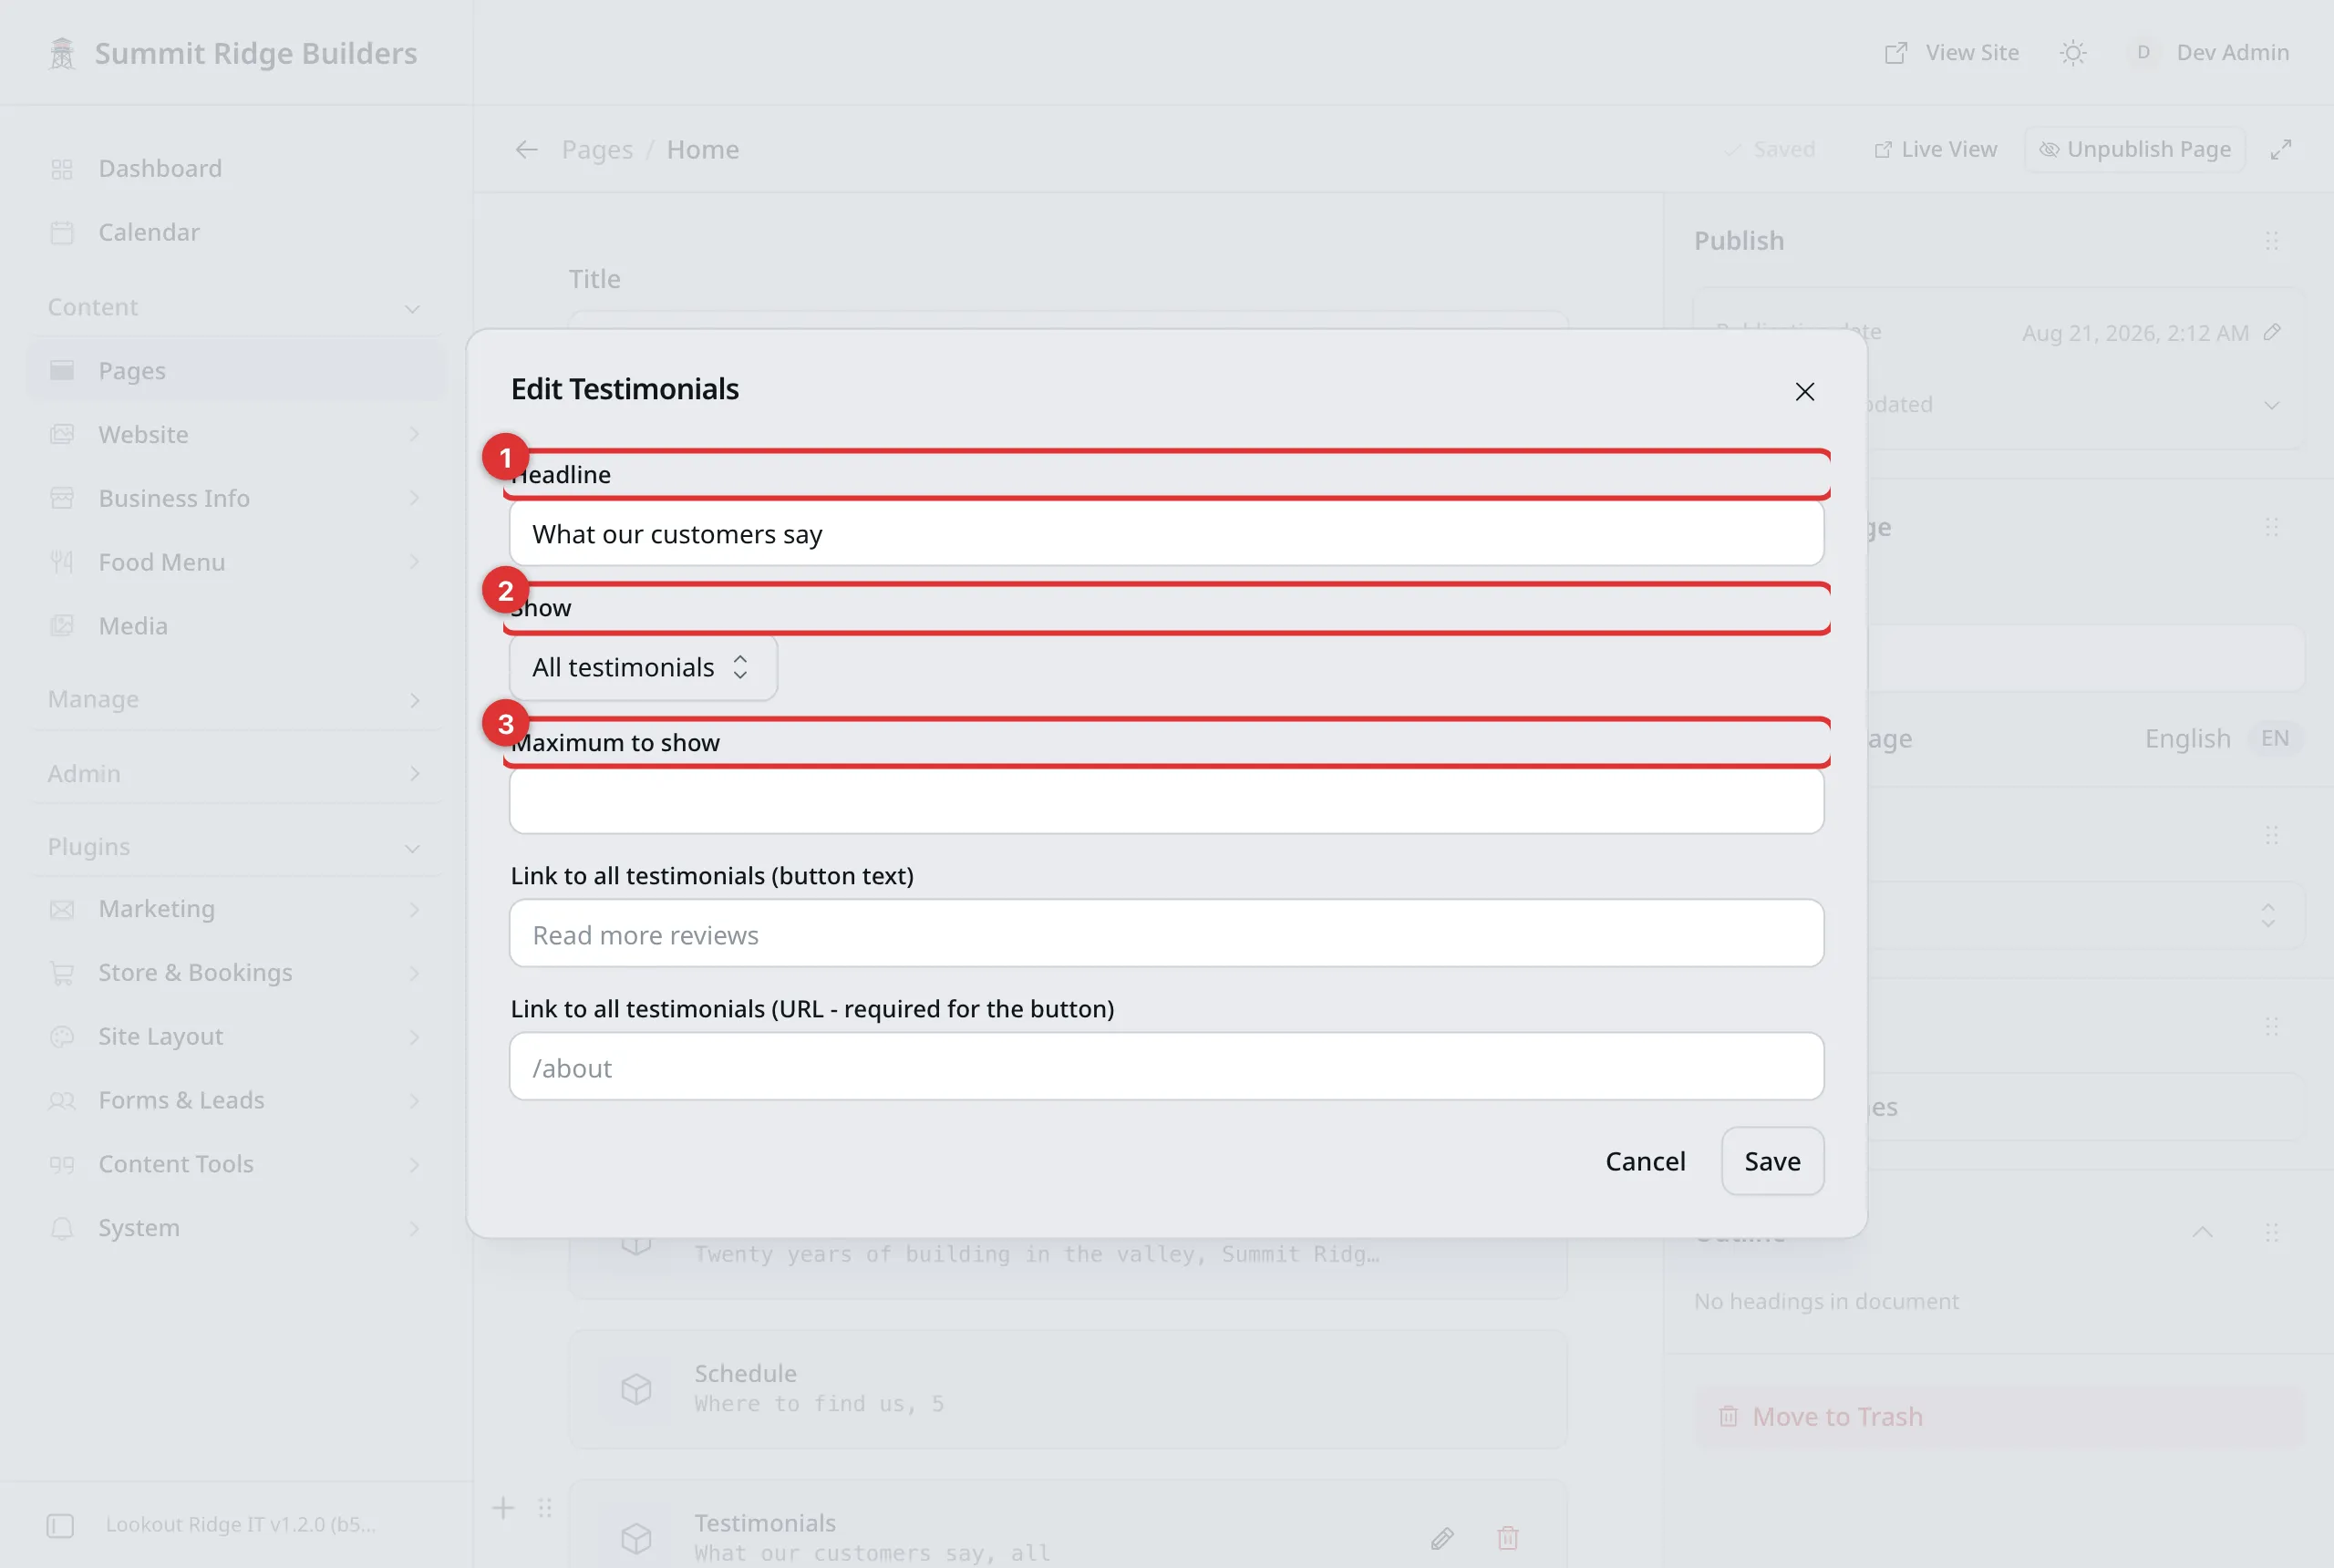The width and height of the screenshot is (2334, 1568).
Task: Save the testimonials settings
Action: (1772, 1161)
